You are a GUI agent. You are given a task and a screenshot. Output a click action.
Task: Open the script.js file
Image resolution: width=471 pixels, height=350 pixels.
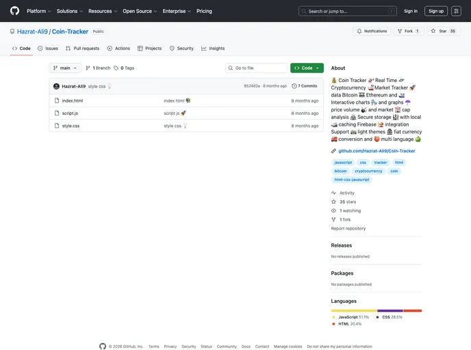pyautogui.click(x=70, y=113)
